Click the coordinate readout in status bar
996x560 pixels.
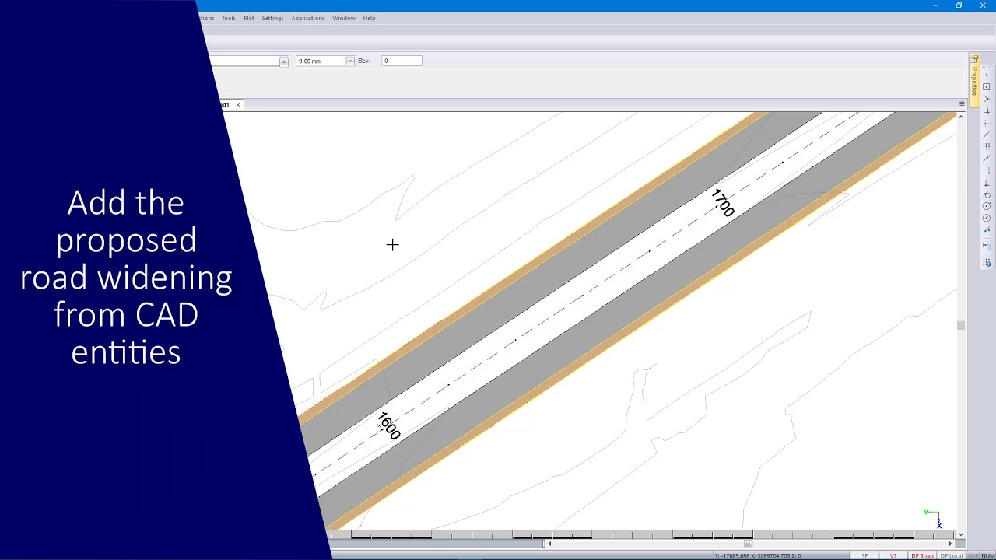coord(758,555)
